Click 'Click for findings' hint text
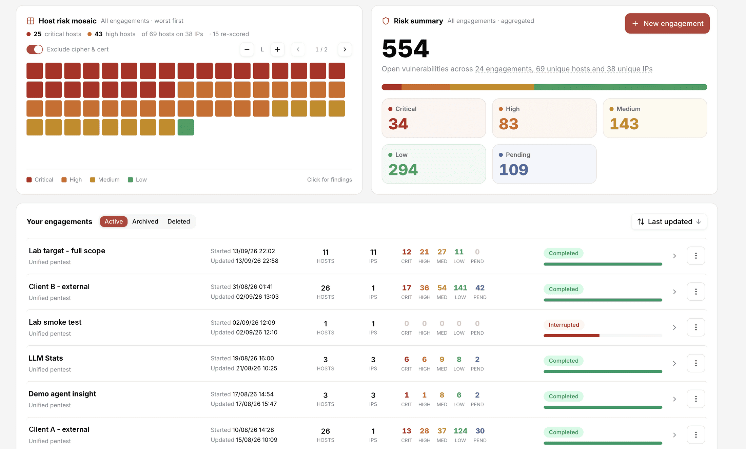The width and height of the screenshot is (746, 449). pos(330,180)
